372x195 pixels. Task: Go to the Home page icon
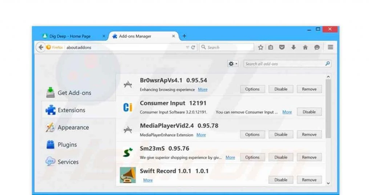click(305, 47)
